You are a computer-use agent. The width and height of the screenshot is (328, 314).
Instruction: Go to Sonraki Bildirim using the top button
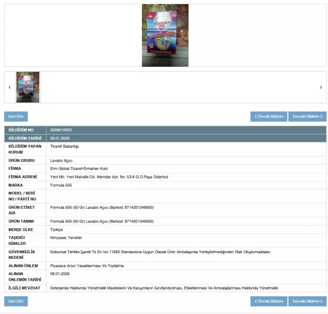pyautogui.click(x=307, y=117)
